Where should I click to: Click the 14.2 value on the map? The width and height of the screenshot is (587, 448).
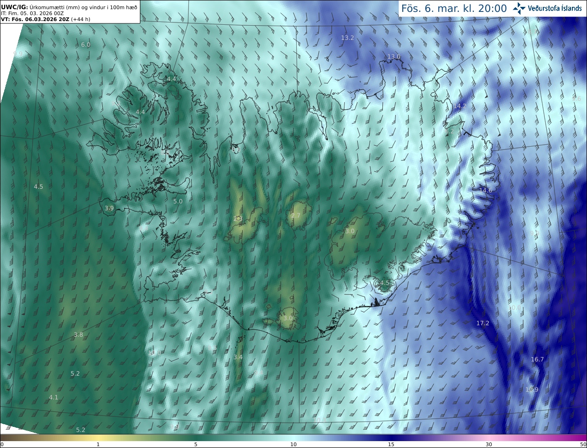coord(460,106)
